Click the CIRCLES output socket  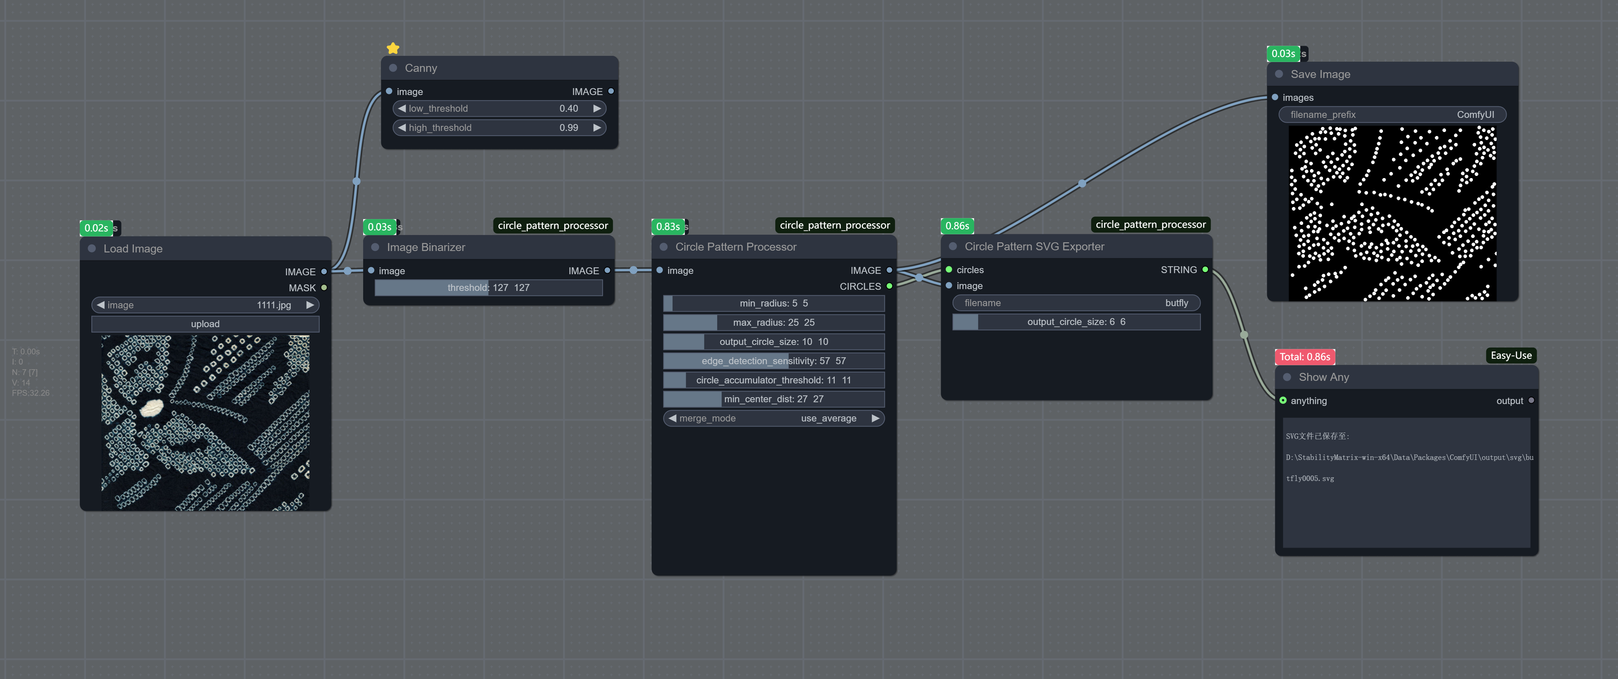click(x=890, y=287)
